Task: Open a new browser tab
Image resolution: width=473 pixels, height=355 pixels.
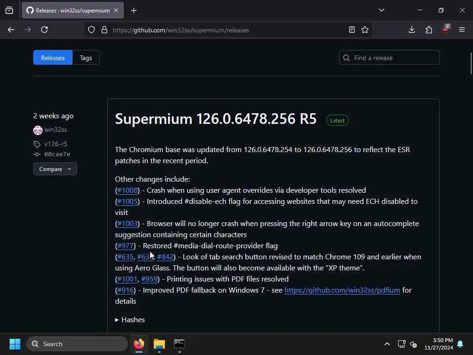Action: 133,11
